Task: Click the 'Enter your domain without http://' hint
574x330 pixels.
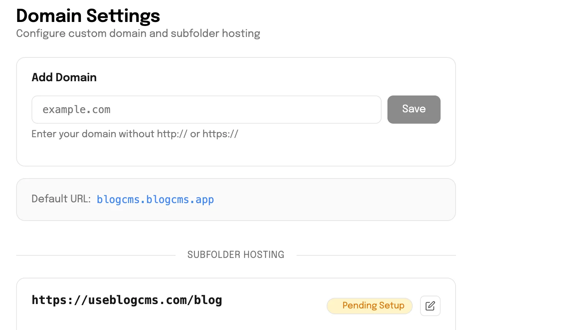Action: [x=135, y=134]
